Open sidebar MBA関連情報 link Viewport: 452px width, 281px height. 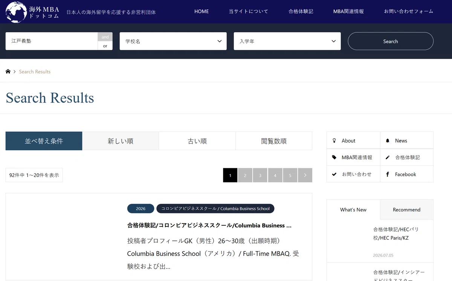click(x=353, y=157)
